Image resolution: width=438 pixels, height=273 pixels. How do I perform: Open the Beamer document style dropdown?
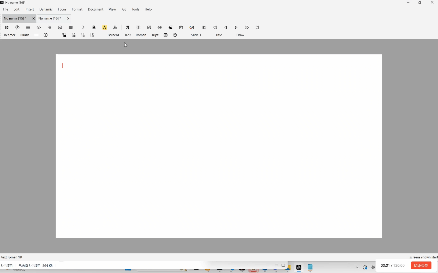[10, 35]
